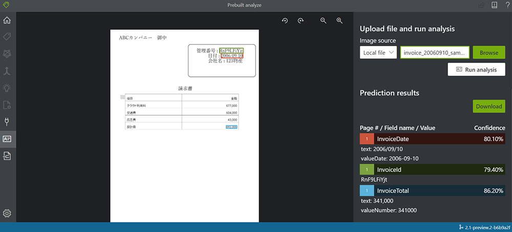Screen dimensions: 512x232
Task: Click the Browse button
Action: [x=488, y=52]
